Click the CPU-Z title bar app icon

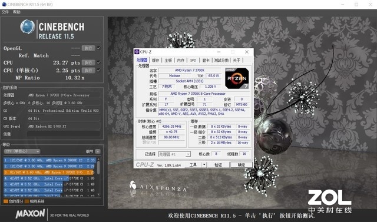(137, 52)
